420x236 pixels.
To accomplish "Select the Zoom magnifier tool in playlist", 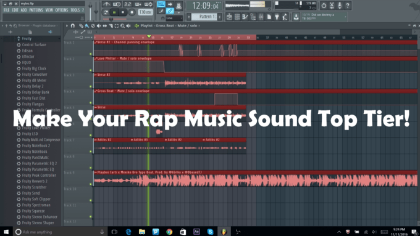I will [x=122, y=26].
